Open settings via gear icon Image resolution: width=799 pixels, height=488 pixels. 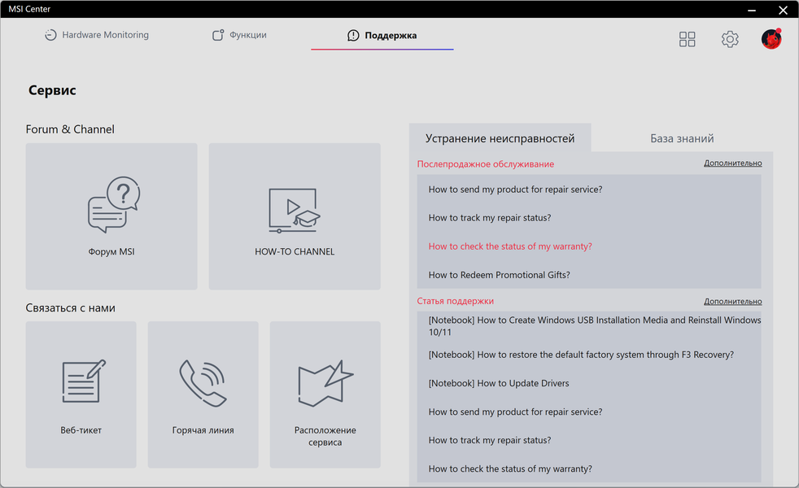[x=730, y=39]
